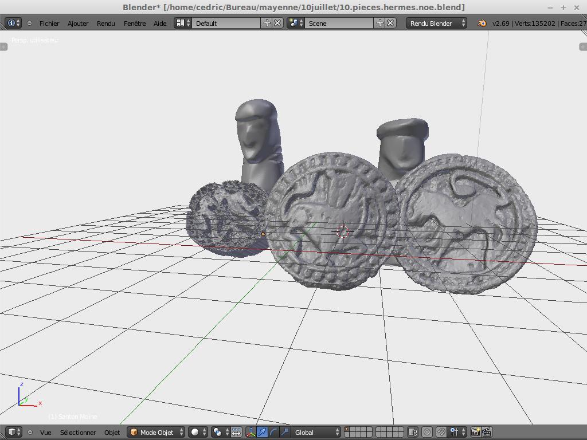
Task: Toggle the snap magnet icon
Action: tap(441, 432)
